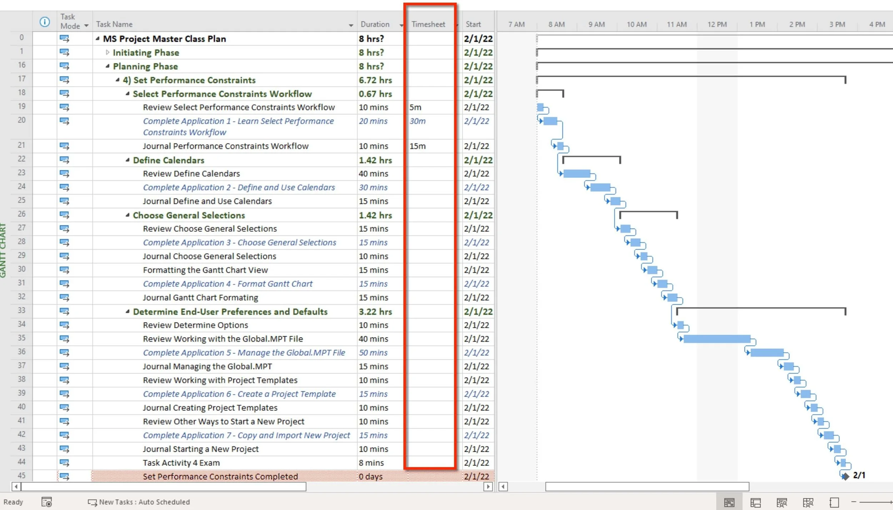The image size is (893, 510).
Task: Expand the Initiating Phase summary task
Action: [108, 52]
